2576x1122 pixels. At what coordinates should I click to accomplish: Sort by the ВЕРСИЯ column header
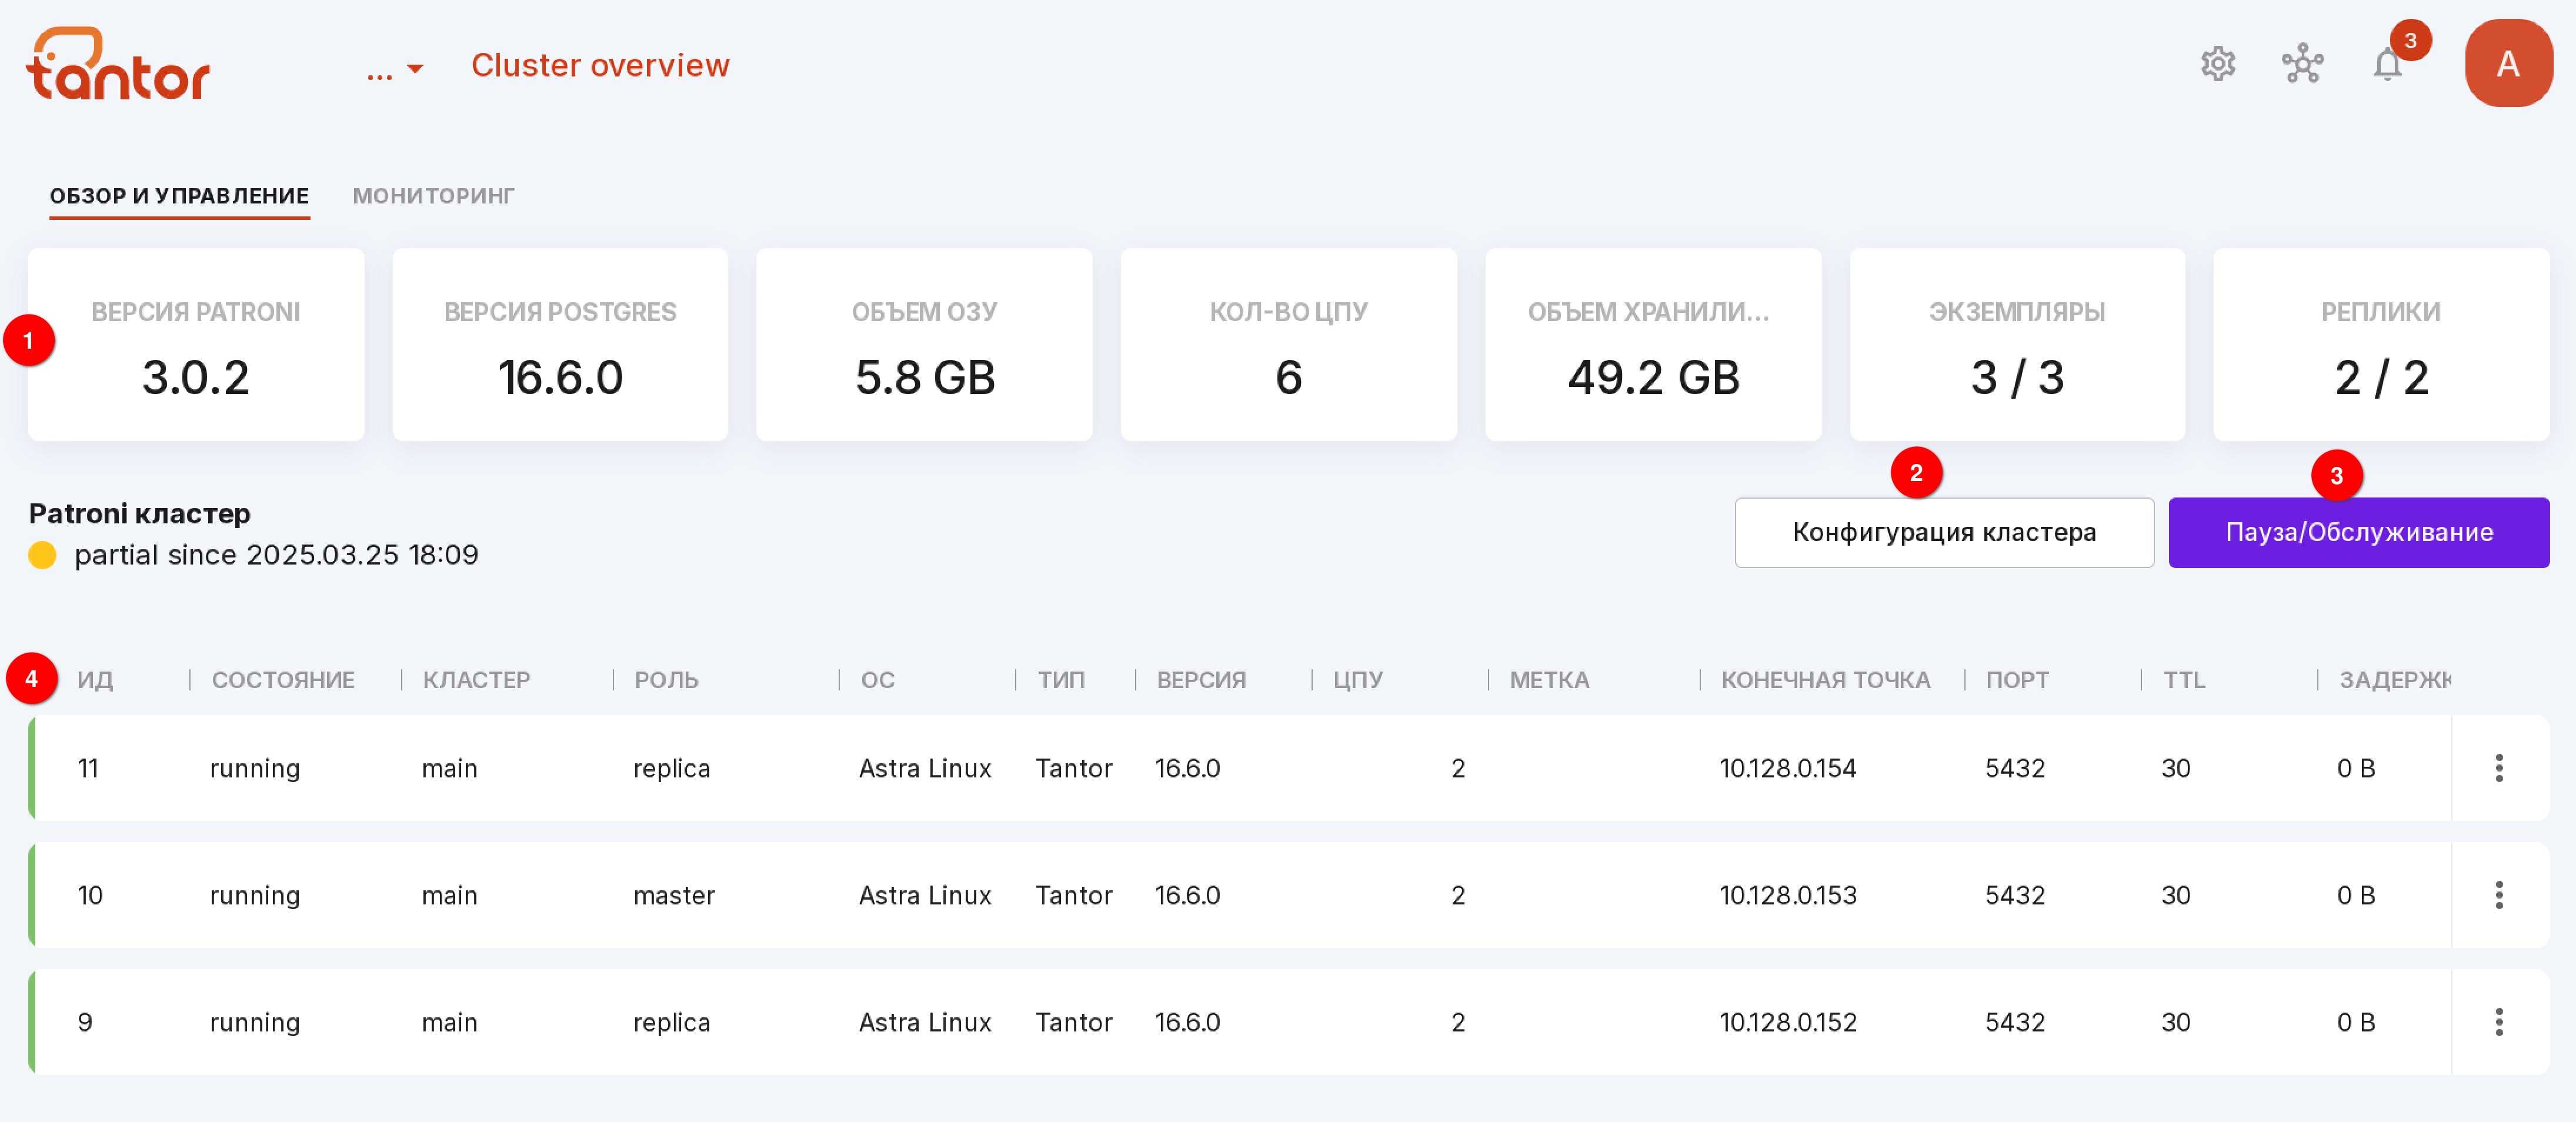(x=1201, y=680)
